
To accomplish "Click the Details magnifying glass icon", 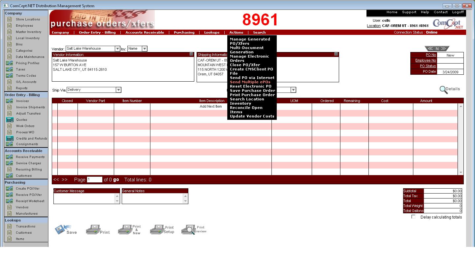I will (x=444, y=90).
